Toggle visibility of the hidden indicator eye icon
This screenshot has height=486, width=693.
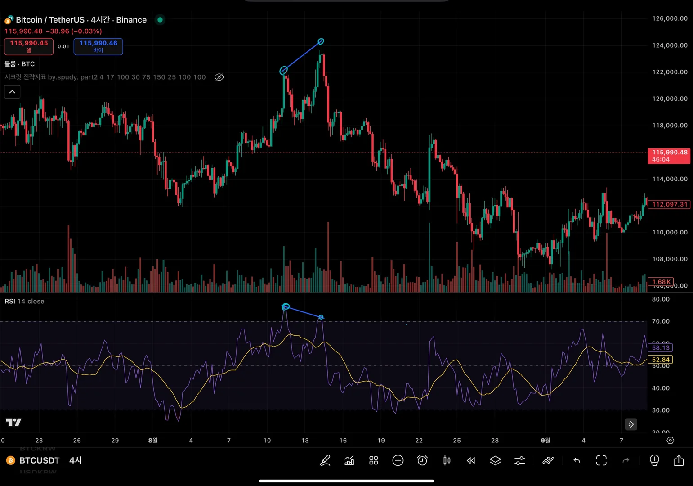(x=219, y=77)
